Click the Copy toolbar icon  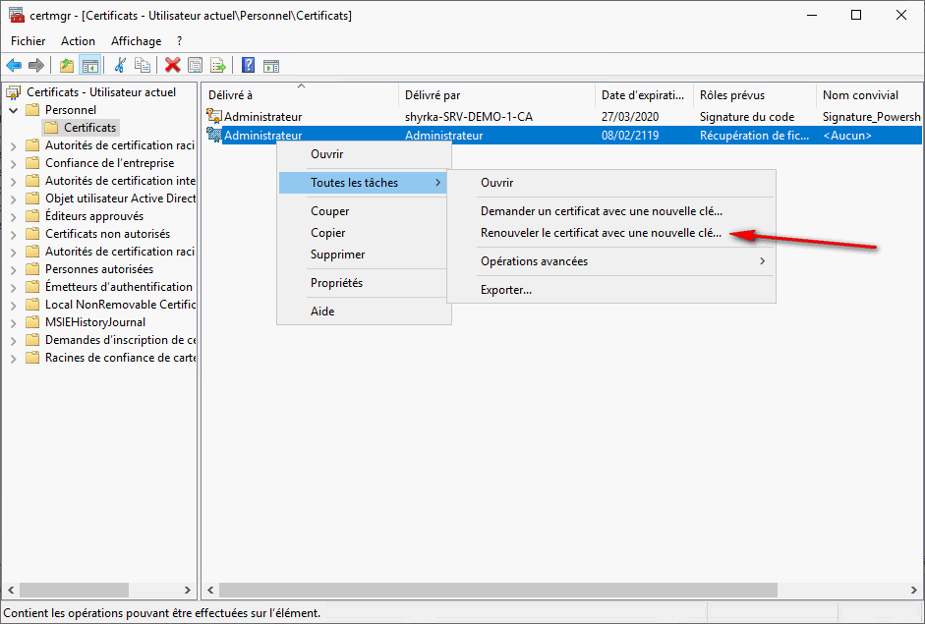tap(144, 66)
